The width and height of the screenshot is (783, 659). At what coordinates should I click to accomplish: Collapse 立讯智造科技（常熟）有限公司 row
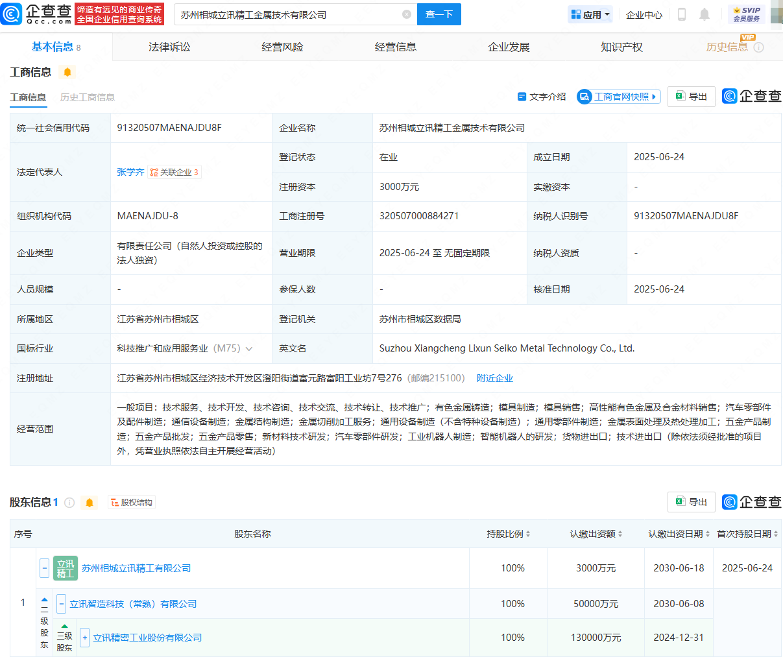(x=61, y=604)
